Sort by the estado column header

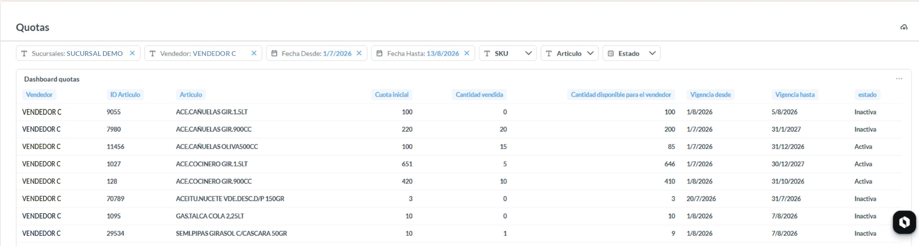coord(867,95)
